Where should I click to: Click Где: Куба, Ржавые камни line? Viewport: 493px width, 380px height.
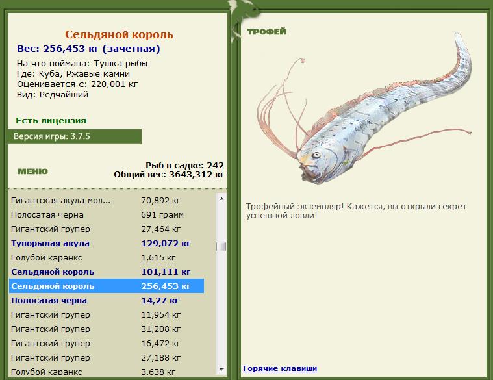click(73, 74)
